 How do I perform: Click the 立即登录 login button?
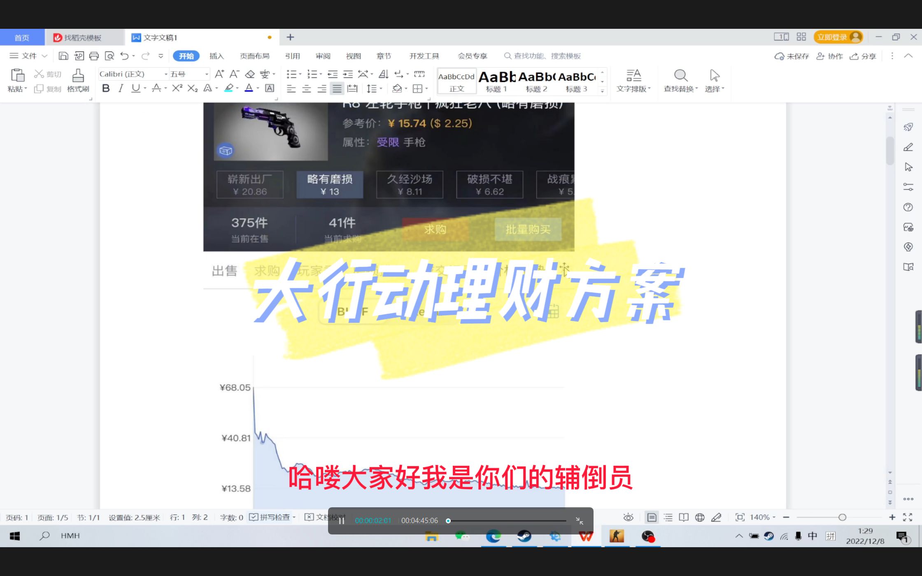coord(838,37)
